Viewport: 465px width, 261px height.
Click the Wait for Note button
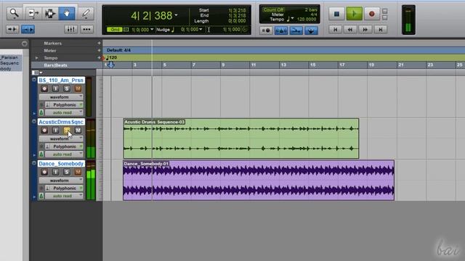pos(266,30)
